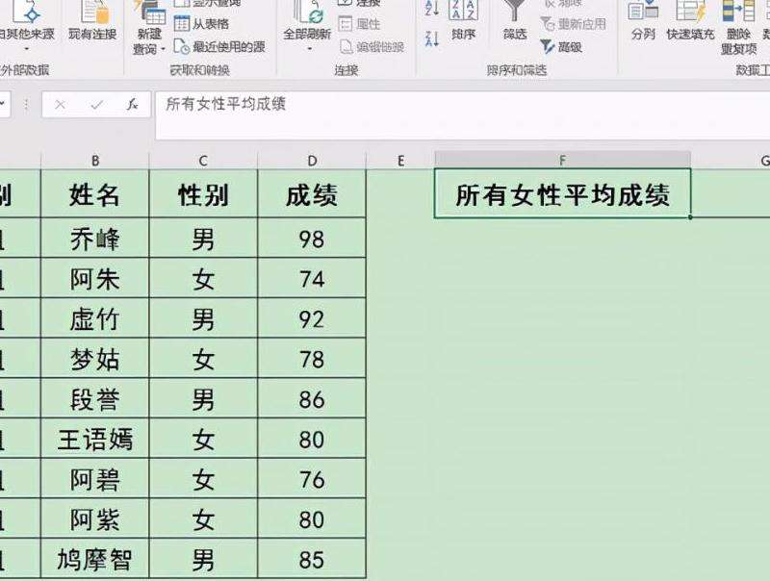Viewport: 770px width, 581px height.
Task: Click the name cell 虚竹
Action: pos(94,318)
